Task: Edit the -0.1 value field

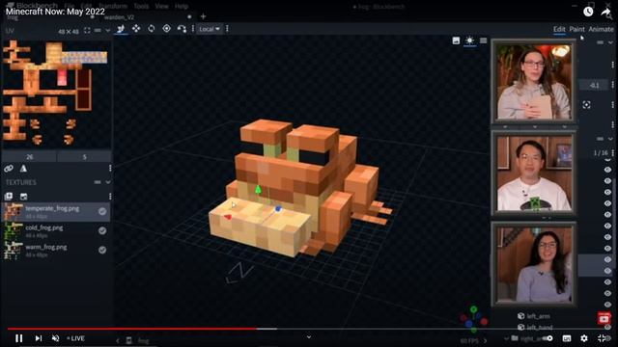Action: (595, 85)
